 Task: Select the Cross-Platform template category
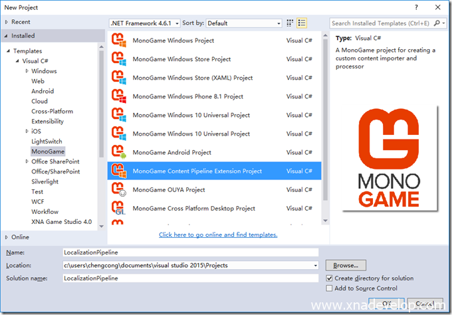pos(52,112)
